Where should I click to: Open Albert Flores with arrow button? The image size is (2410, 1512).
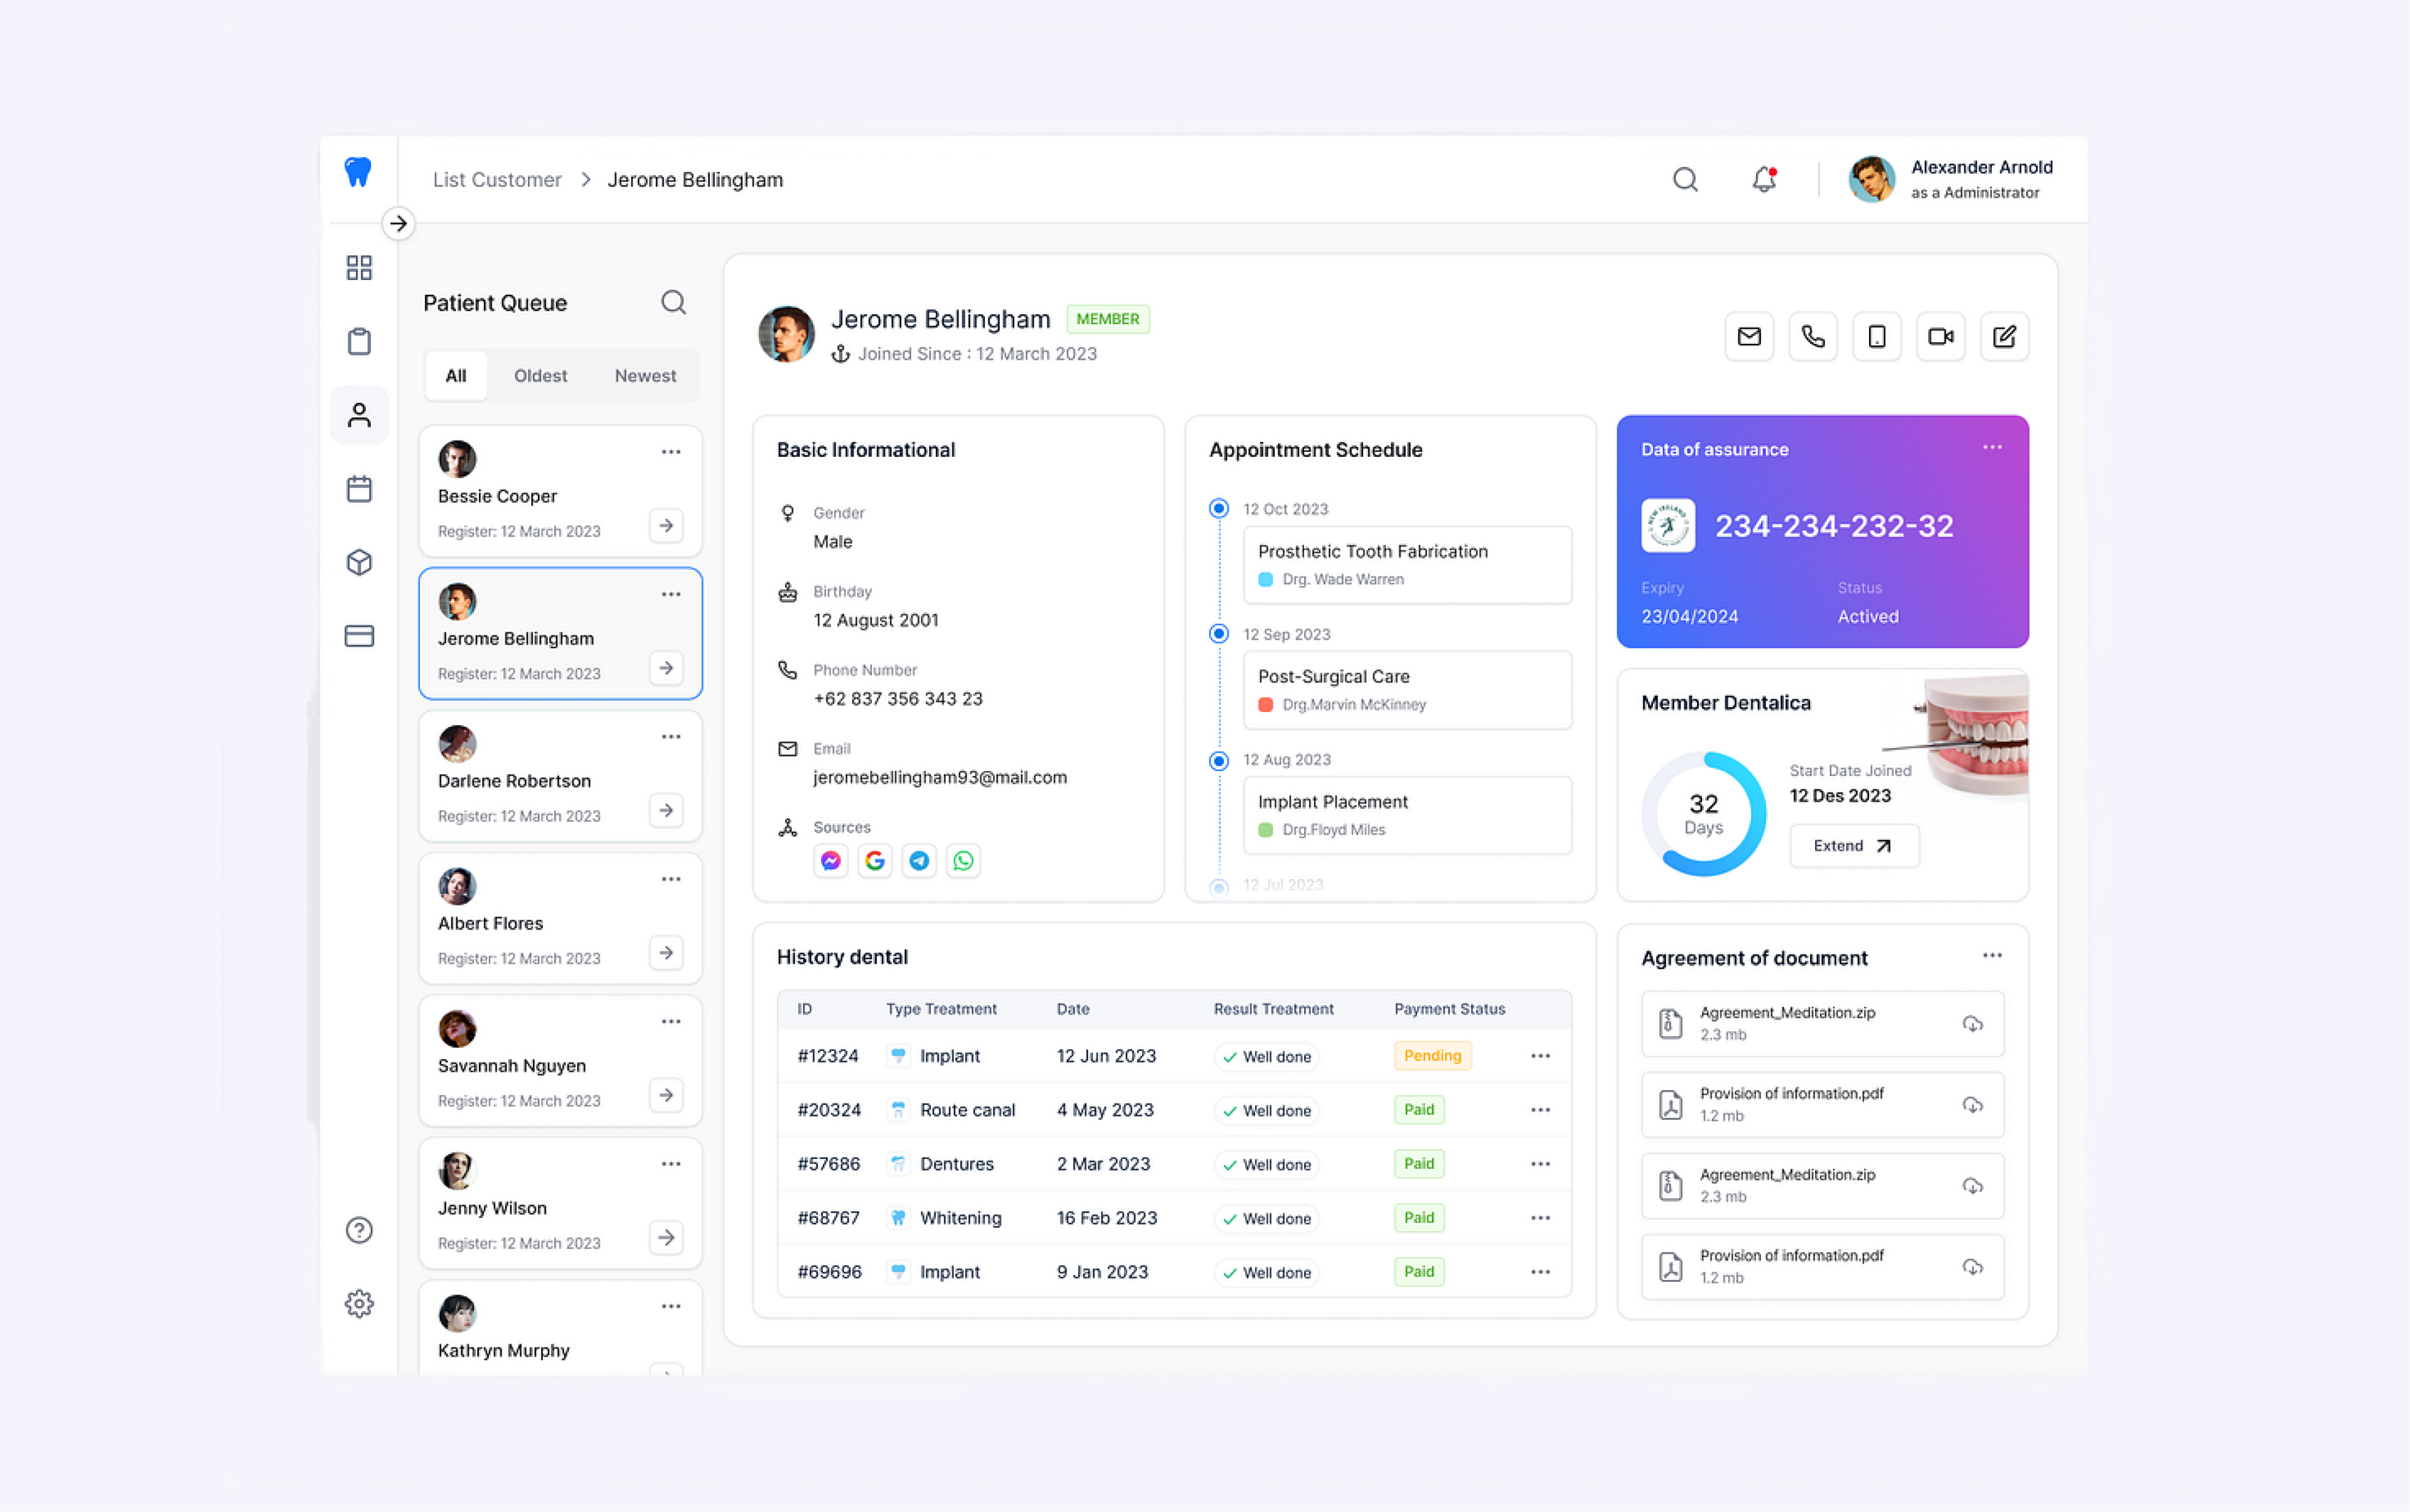pos(667,953)
